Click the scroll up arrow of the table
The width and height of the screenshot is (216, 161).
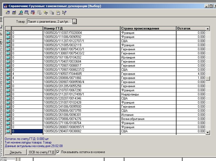coord(208,29)
